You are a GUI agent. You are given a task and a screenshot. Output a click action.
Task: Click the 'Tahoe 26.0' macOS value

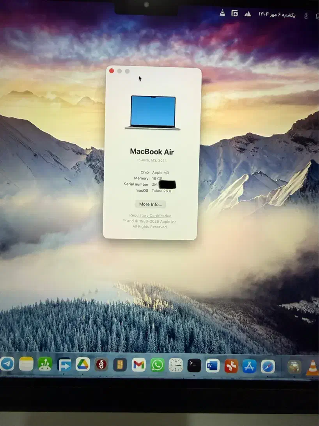tap(161, 191)
